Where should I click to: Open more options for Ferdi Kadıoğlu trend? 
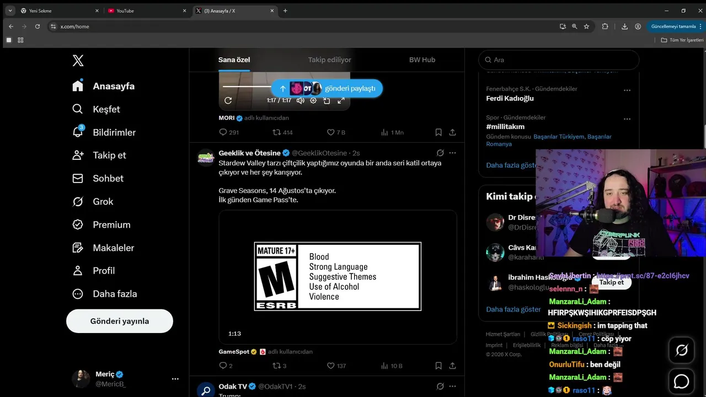tap(627, 90)
